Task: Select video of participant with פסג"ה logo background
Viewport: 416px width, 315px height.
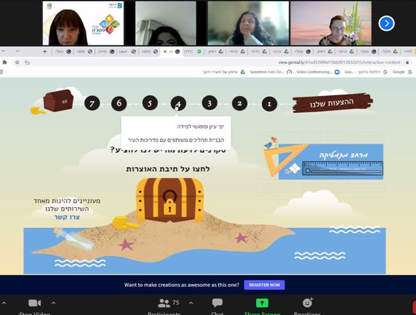Action: [83, 23]
